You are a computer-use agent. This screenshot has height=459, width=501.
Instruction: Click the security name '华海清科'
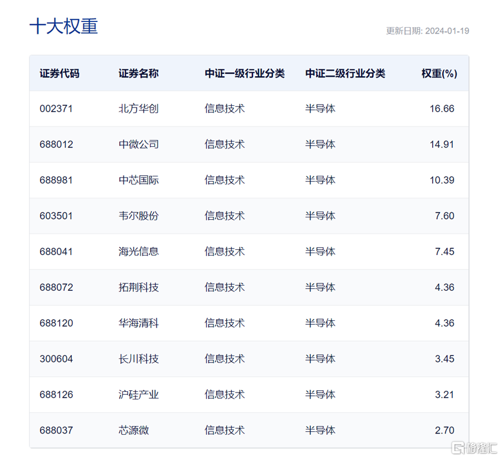[138, 323]
